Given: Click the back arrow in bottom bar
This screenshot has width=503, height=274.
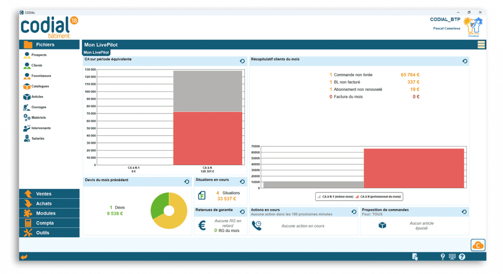Looking at the screenshot, I should tap(24, 257).
